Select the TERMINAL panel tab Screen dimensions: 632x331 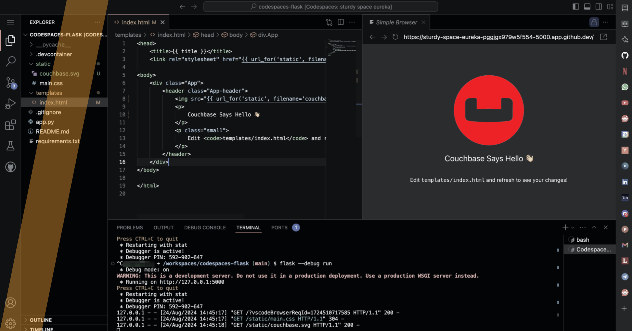(x=248, y=227)
